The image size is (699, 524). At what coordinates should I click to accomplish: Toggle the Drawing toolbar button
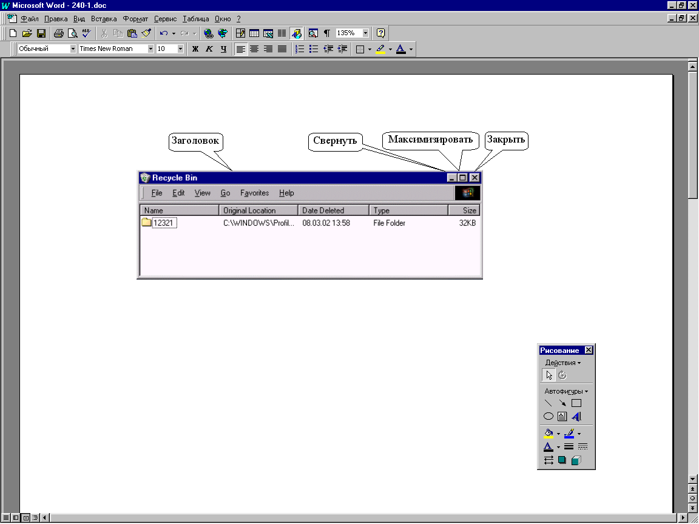click(296, 33)
